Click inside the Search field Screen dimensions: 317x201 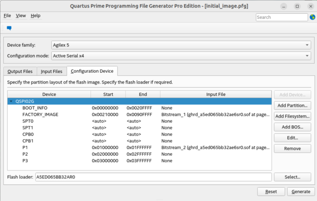point(281,17)
